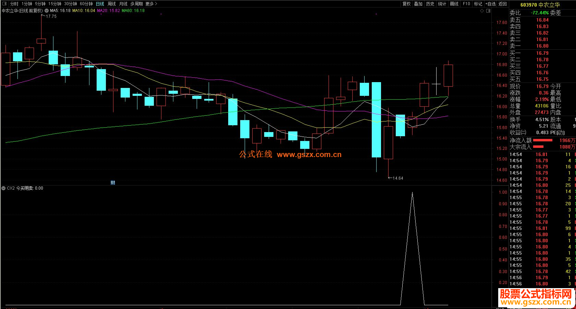Select the 5分钟 period tab
Screen dimensions: 576x309
point(40,4)
